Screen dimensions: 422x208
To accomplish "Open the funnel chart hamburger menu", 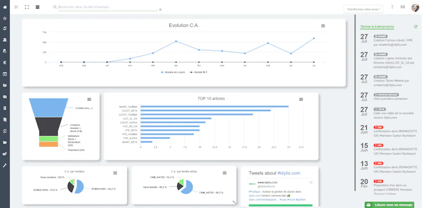I will 89,99.
